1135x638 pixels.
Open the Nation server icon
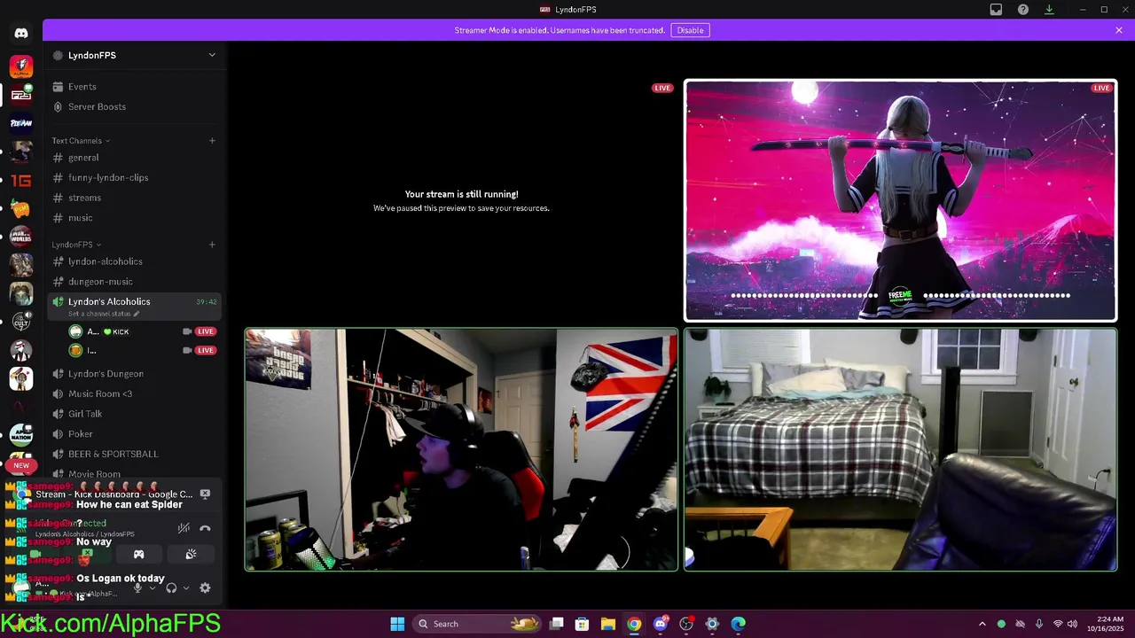21,434
